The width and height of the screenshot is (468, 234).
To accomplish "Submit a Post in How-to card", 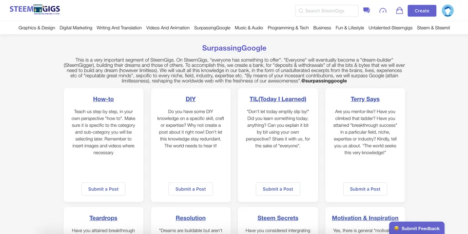I will point(103,189).
